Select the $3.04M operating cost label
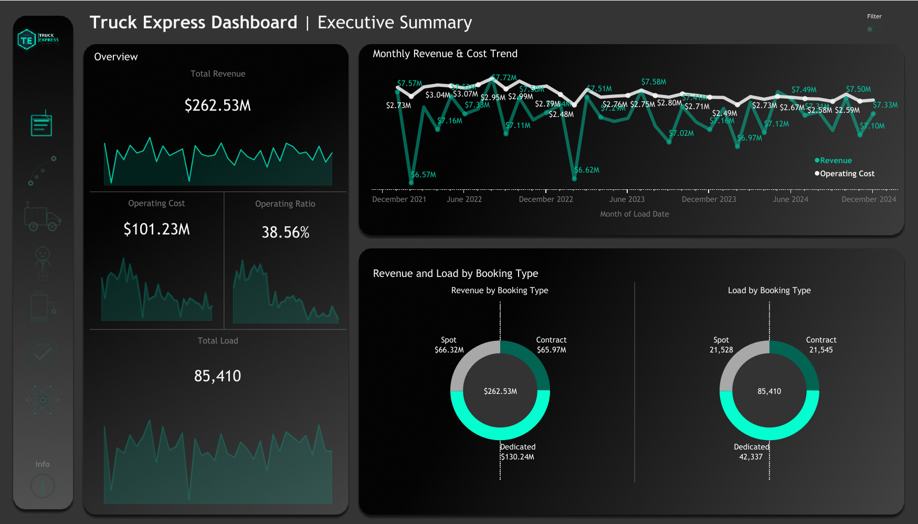The image size is (918, 524). point(438,95)
